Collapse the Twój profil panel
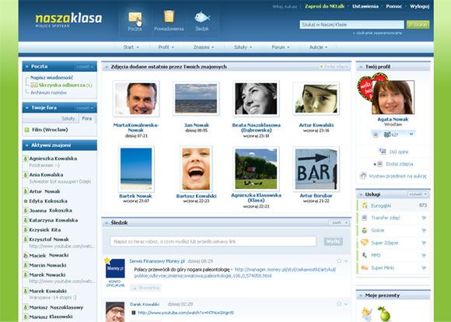 tap(361, 67)
